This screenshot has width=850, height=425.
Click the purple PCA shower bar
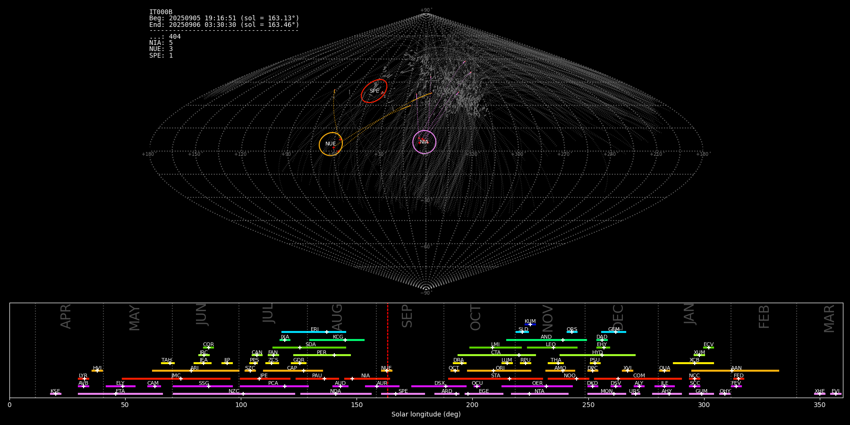274,386
